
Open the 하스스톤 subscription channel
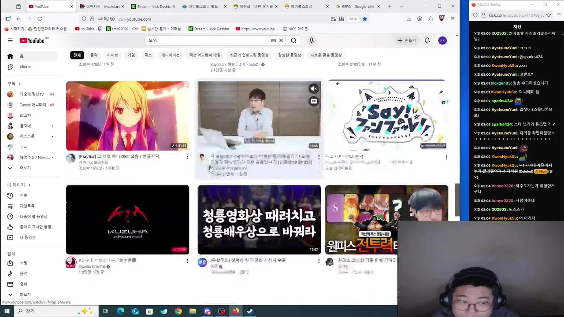31,136
